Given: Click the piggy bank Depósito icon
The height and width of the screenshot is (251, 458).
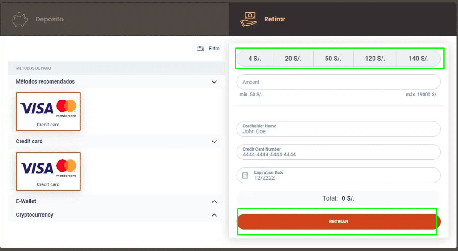Looking at the screenshot, I should click(21, 19).
